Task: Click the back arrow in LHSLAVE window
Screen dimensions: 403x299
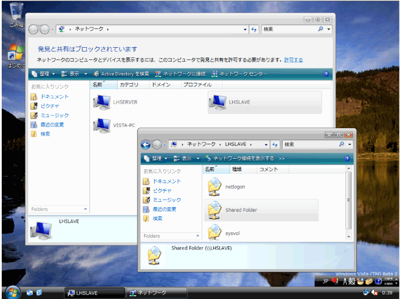Action: 146,145
